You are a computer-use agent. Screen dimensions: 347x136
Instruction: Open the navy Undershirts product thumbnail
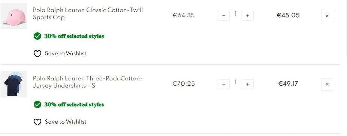tap(14, 84)
